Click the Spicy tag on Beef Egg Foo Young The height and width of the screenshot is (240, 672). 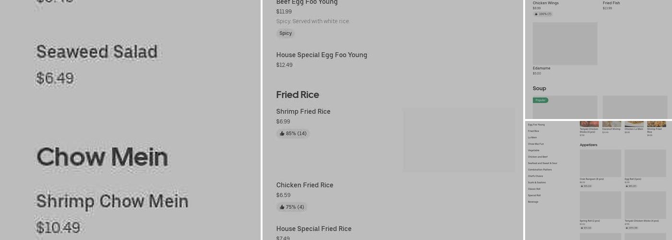tap(286, 33)
